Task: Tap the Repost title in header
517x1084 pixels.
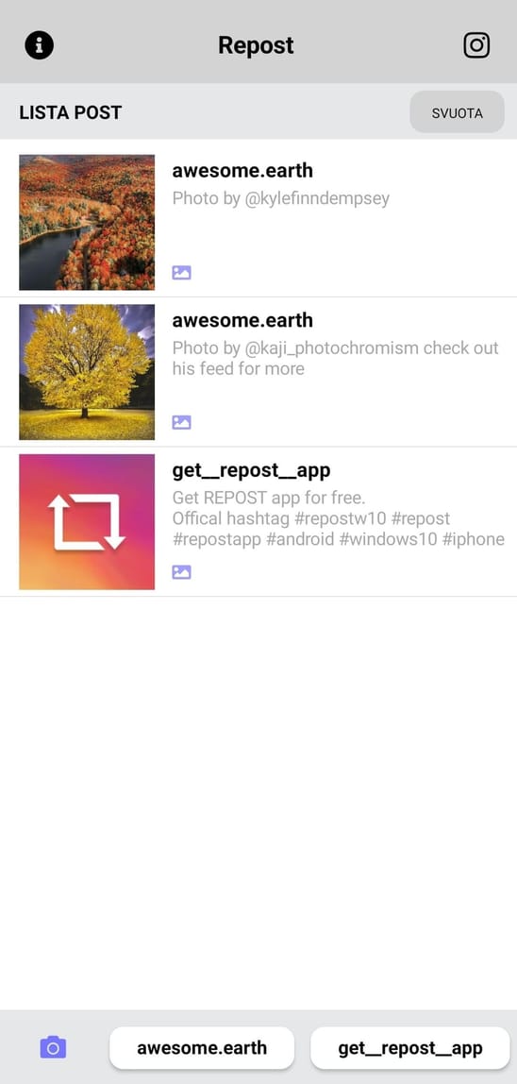Action: coord(256,45)
